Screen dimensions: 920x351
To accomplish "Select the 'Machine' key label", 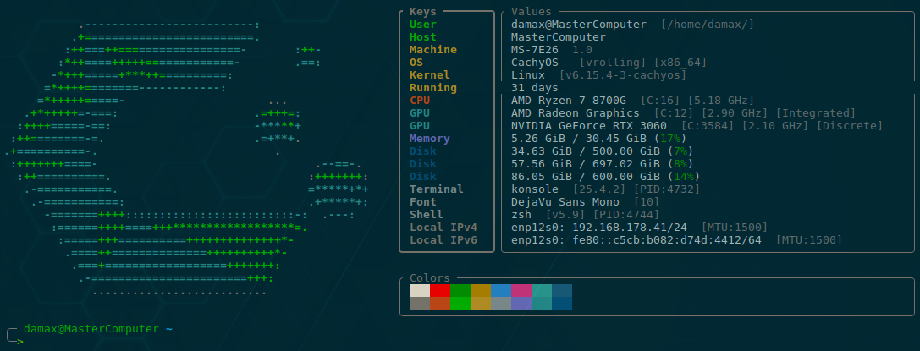I will (433, 50).
